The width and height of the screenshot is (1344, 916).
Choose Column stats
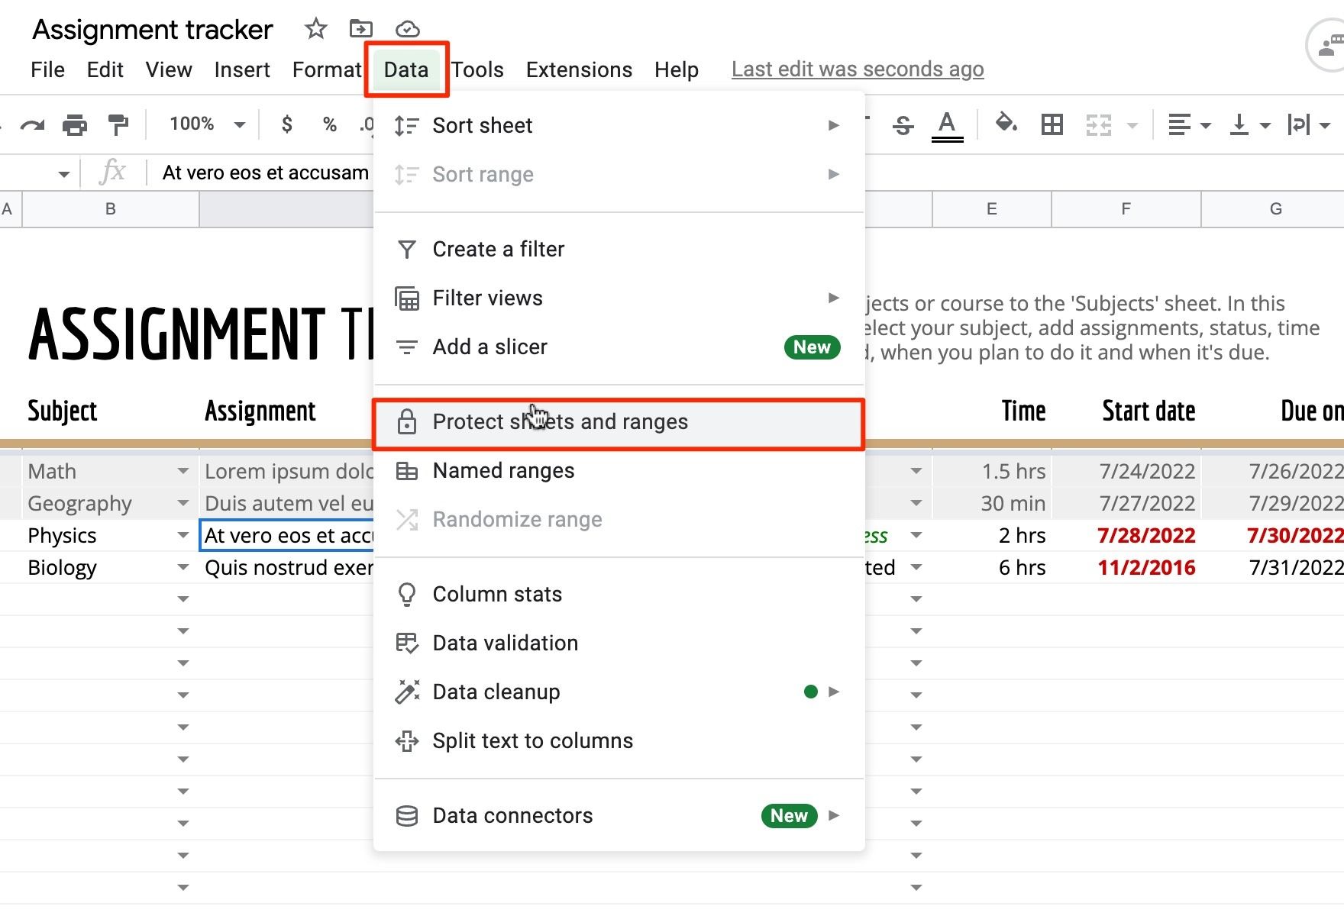click(619, 594)
